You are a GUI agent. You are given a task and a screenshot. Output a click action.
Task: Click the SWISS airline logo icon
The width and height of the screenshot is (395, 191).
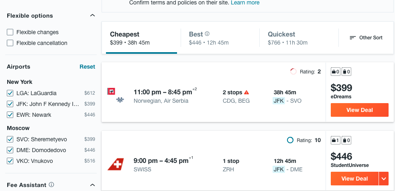click(x=116, y=164)
